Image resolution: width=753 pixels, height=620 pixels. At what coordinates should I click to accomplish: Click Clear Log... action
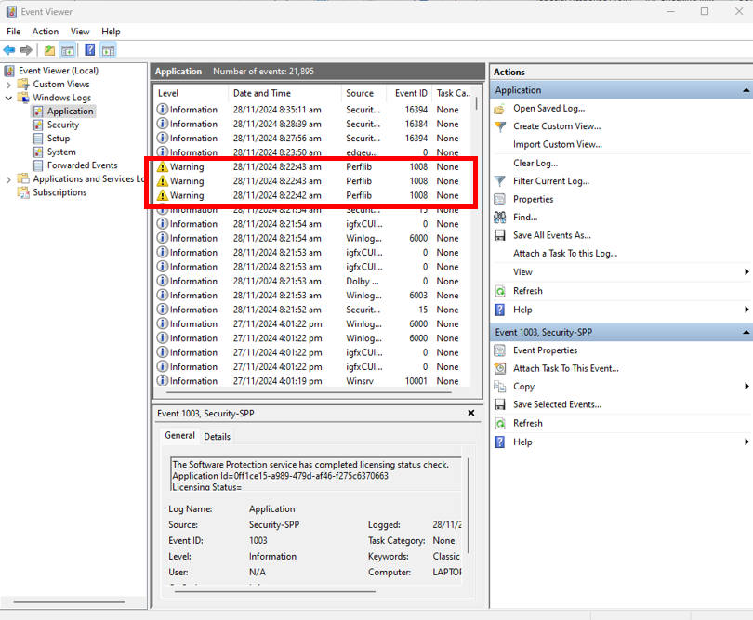click(535, 164)
